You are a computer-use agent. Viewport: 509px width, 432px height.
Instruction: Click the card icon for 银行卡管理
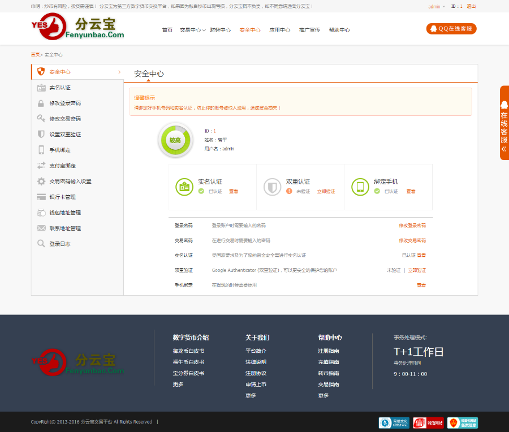pos(41,197)
